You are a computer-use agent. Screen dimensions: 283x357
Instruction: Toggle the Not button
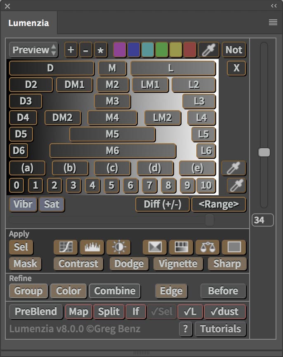tap(234, 50)
